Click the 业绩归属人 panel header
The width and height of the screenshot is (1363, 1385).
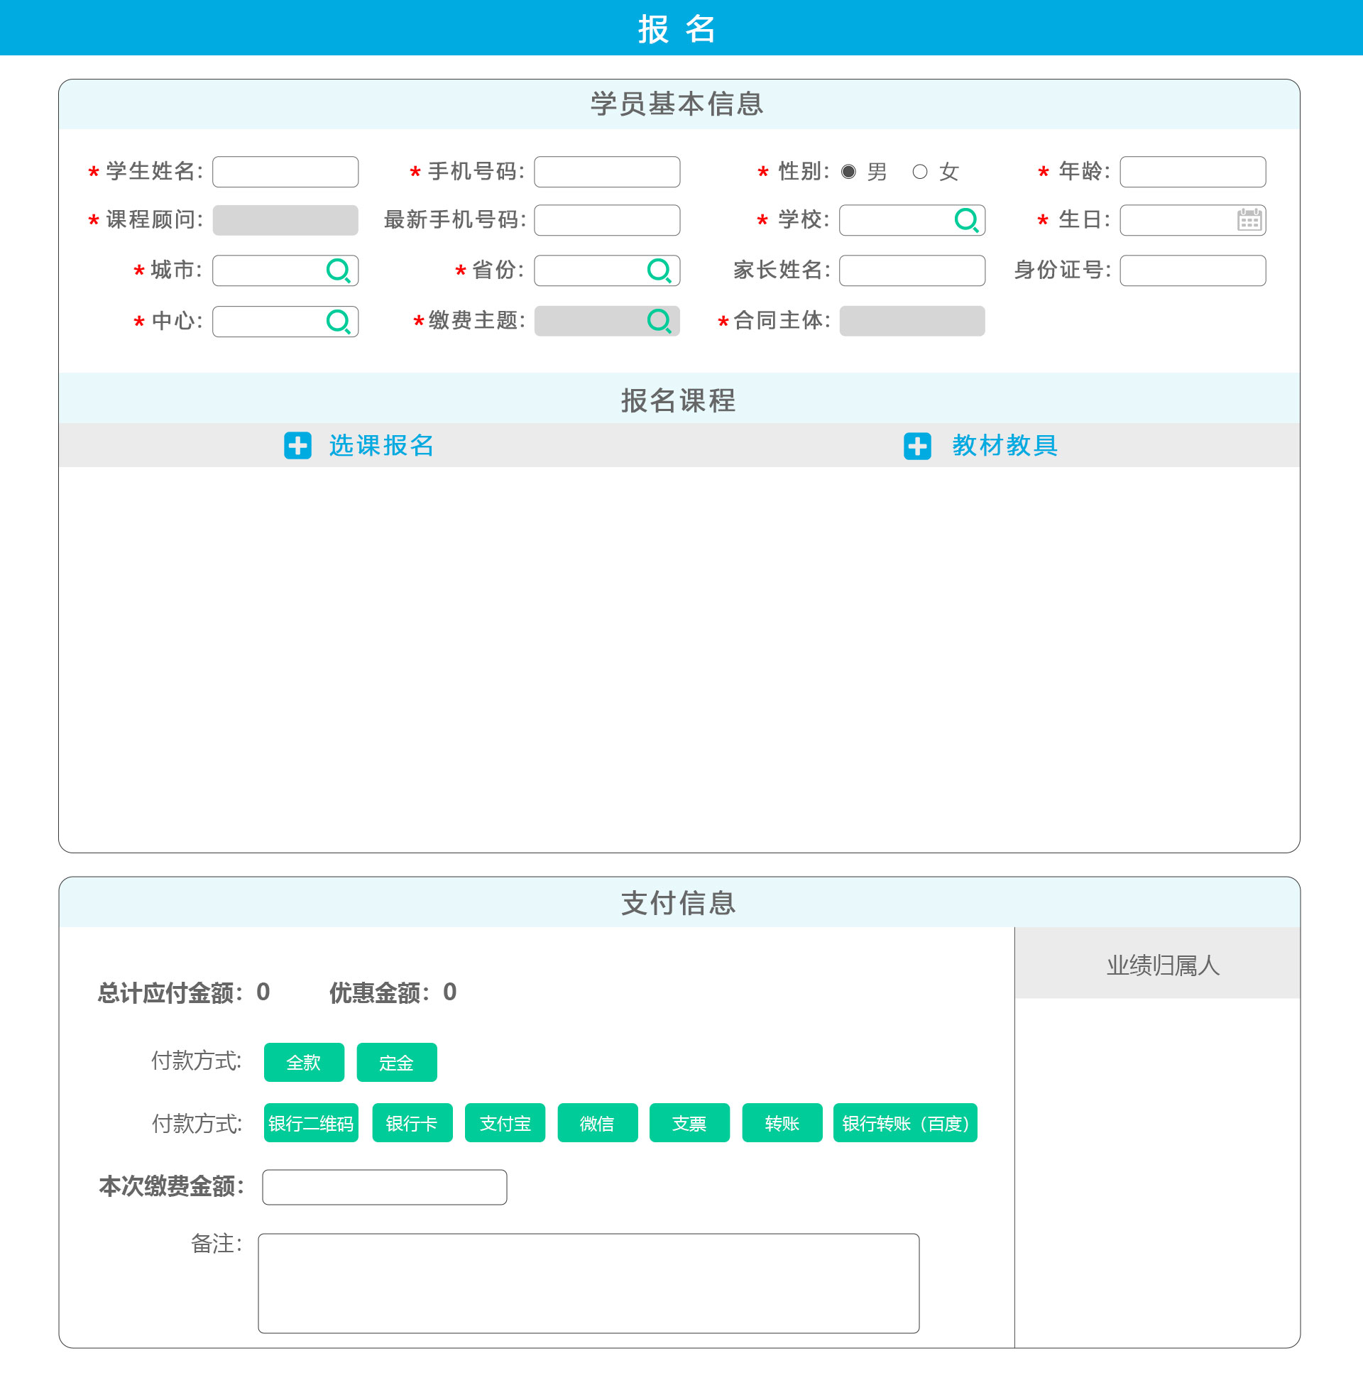coord(1157,963)
